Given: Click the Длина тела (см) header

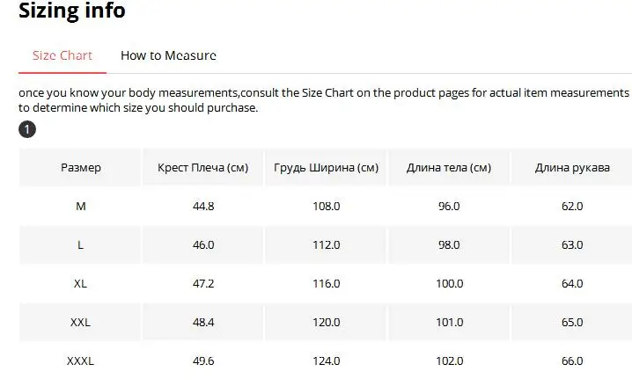Looking at the screenshot, I should [449, 167].
